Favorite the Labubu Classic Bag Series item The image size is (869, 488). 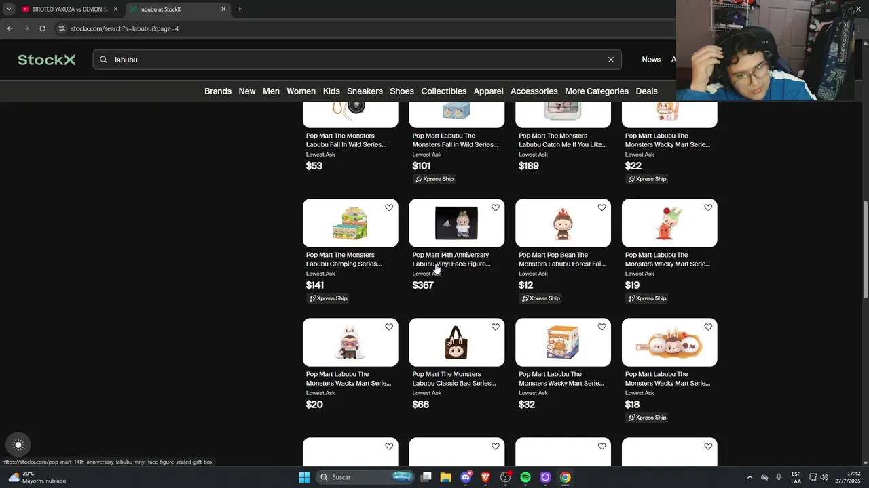pyautogui.click(x=496, y=327)
